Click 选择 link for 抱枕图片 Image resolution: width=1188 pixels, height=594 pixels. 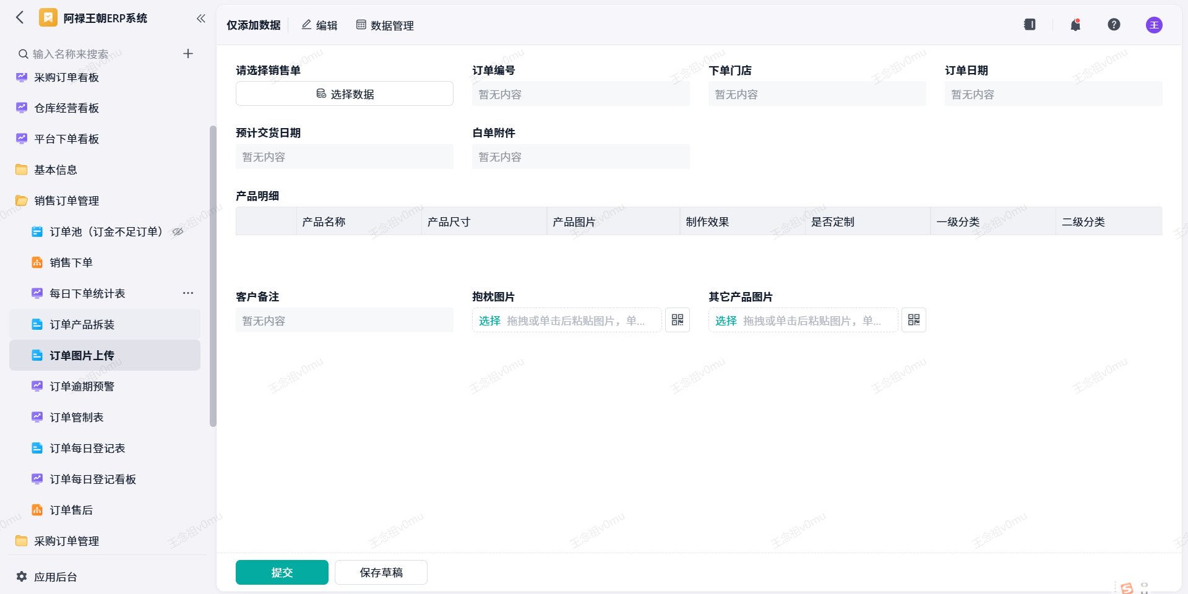[489, 321]
